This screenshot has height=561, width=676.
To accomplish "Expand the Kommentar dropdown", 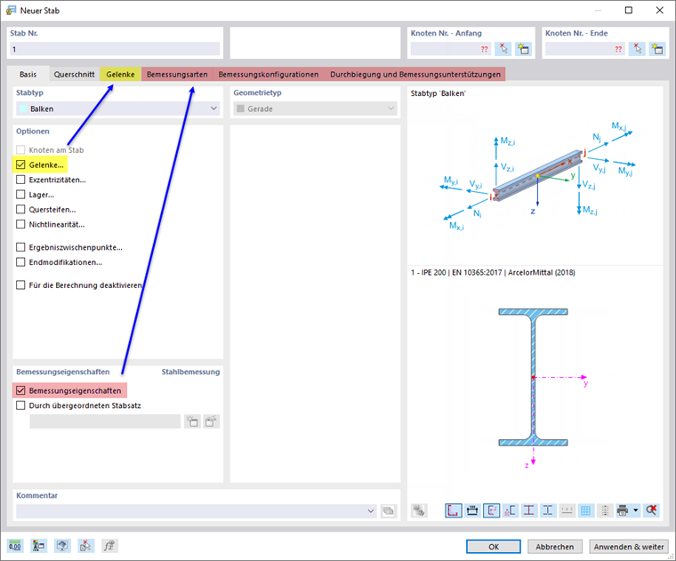I will [x=370, y=511].
